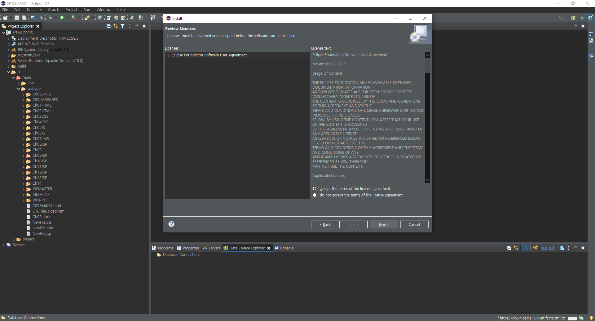Toggle Link with Editor in Project Explorer
Screen dimensions: 595x321
pos(116,26)
